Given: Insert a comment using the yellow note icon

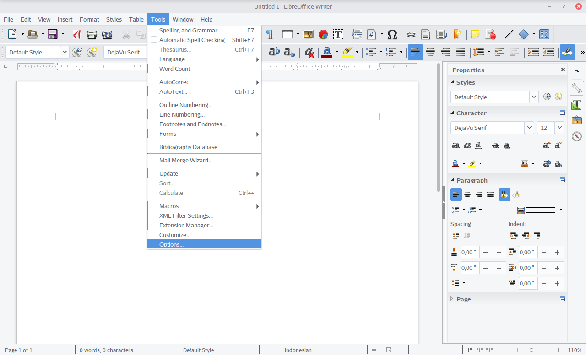Looking at the screenshot, I should pyautogui.click(x=475, y=34).
